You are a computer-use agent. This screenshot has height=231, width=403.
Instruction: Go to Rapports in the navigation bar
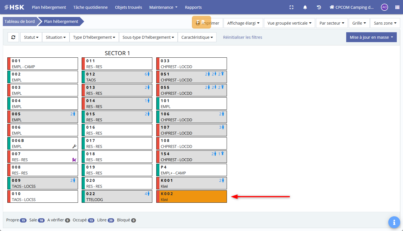(193, 7)
